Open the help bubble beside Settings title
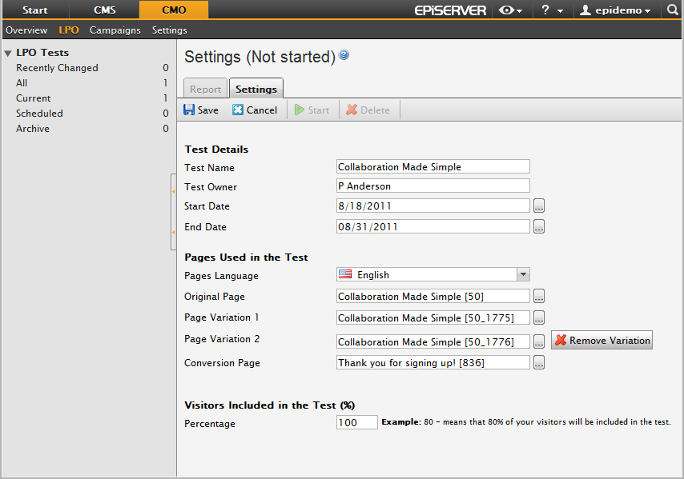684x479 pixels. (x=344, y=54)
